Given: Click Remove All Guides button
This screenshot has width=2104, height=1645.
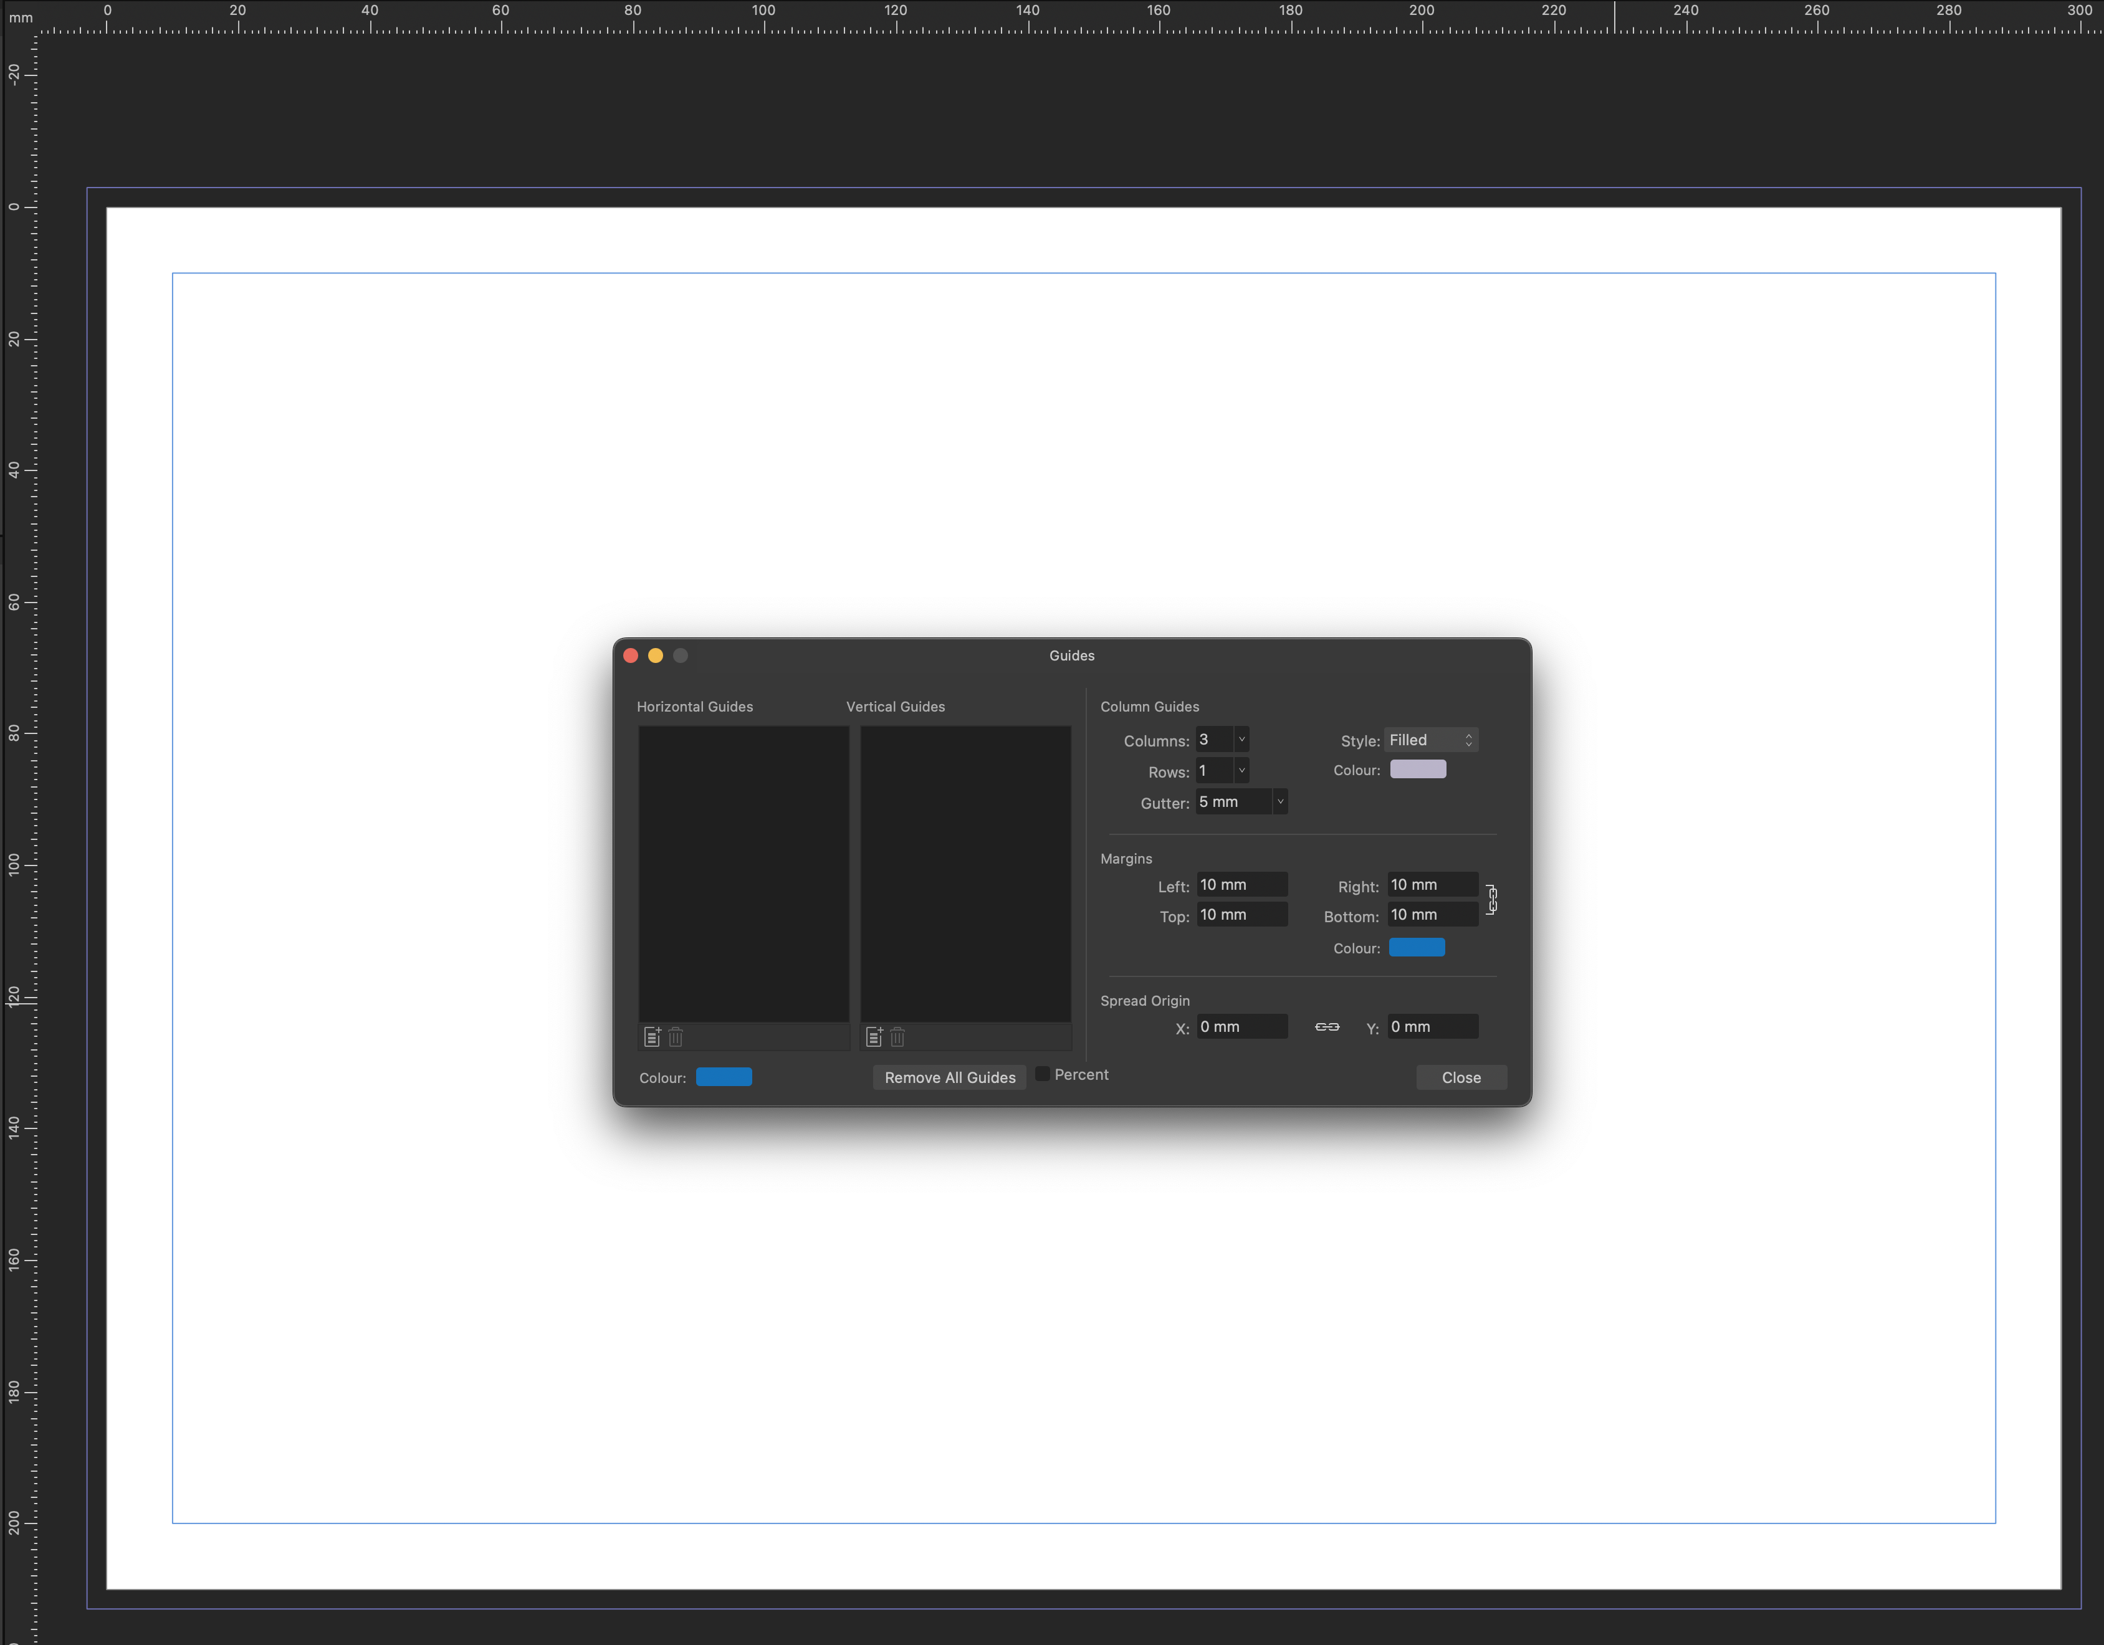Looking at the screenshot, I should [950, 1078].
